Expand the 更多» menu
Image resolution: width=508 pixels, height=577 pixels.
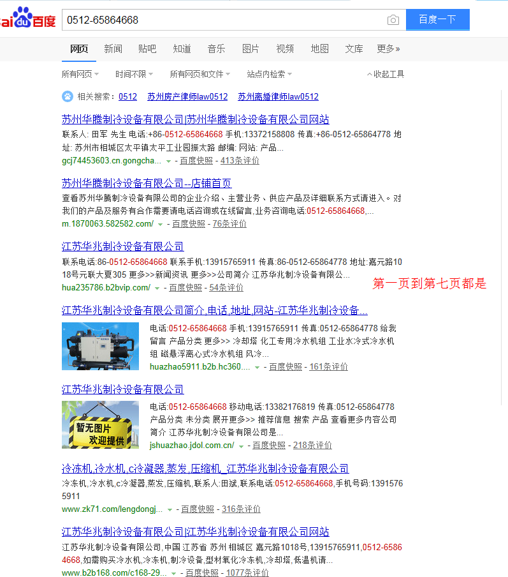click(388, 49)
